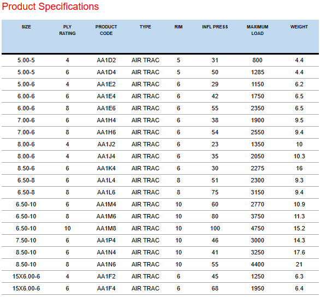The width and height of the screenshot is (320, 297).
Task: Click the MAXIMUM LOAD column header
Action: 257,30
